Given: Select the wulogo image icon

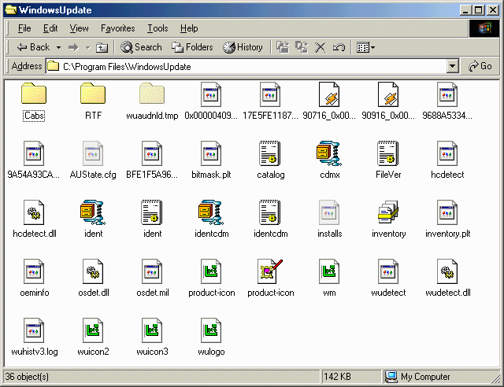Looking at the screenshot, I should pos(211,331).
